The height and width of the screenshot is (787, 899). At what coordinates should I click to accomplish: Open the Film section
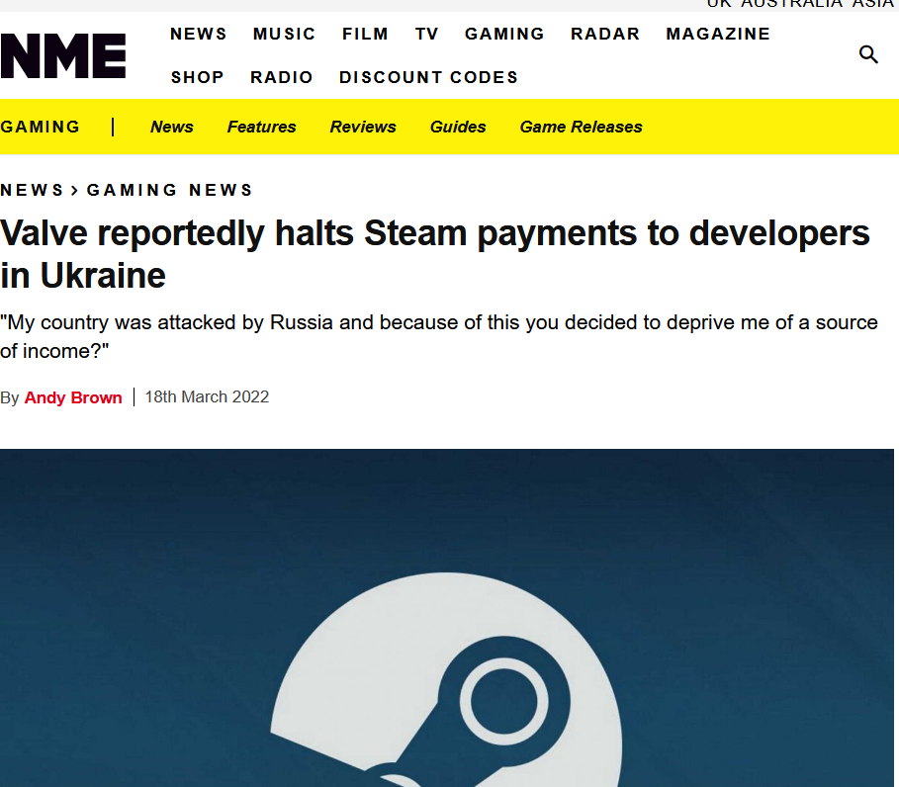[x=365, y=34]
